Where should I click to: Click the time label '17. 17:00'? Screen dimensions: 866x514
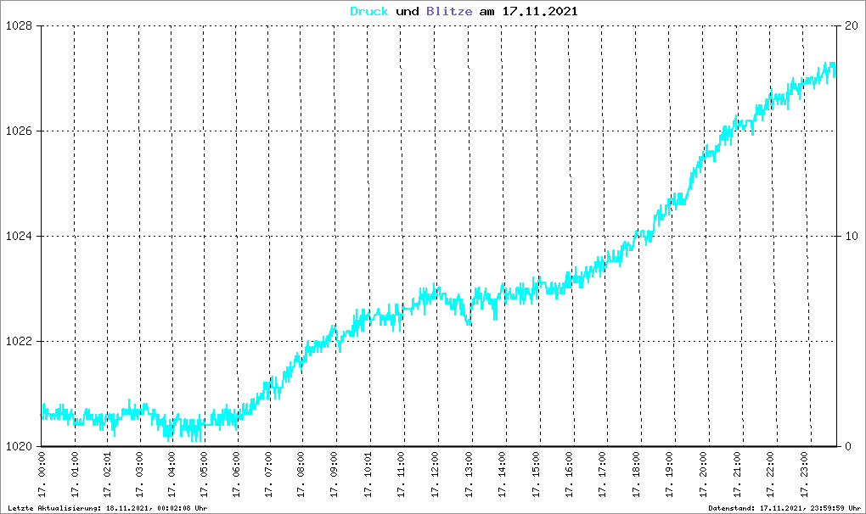point(602,474)
